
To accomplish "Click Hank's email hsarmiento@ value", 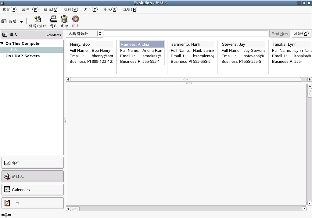I will coord(203,56).
